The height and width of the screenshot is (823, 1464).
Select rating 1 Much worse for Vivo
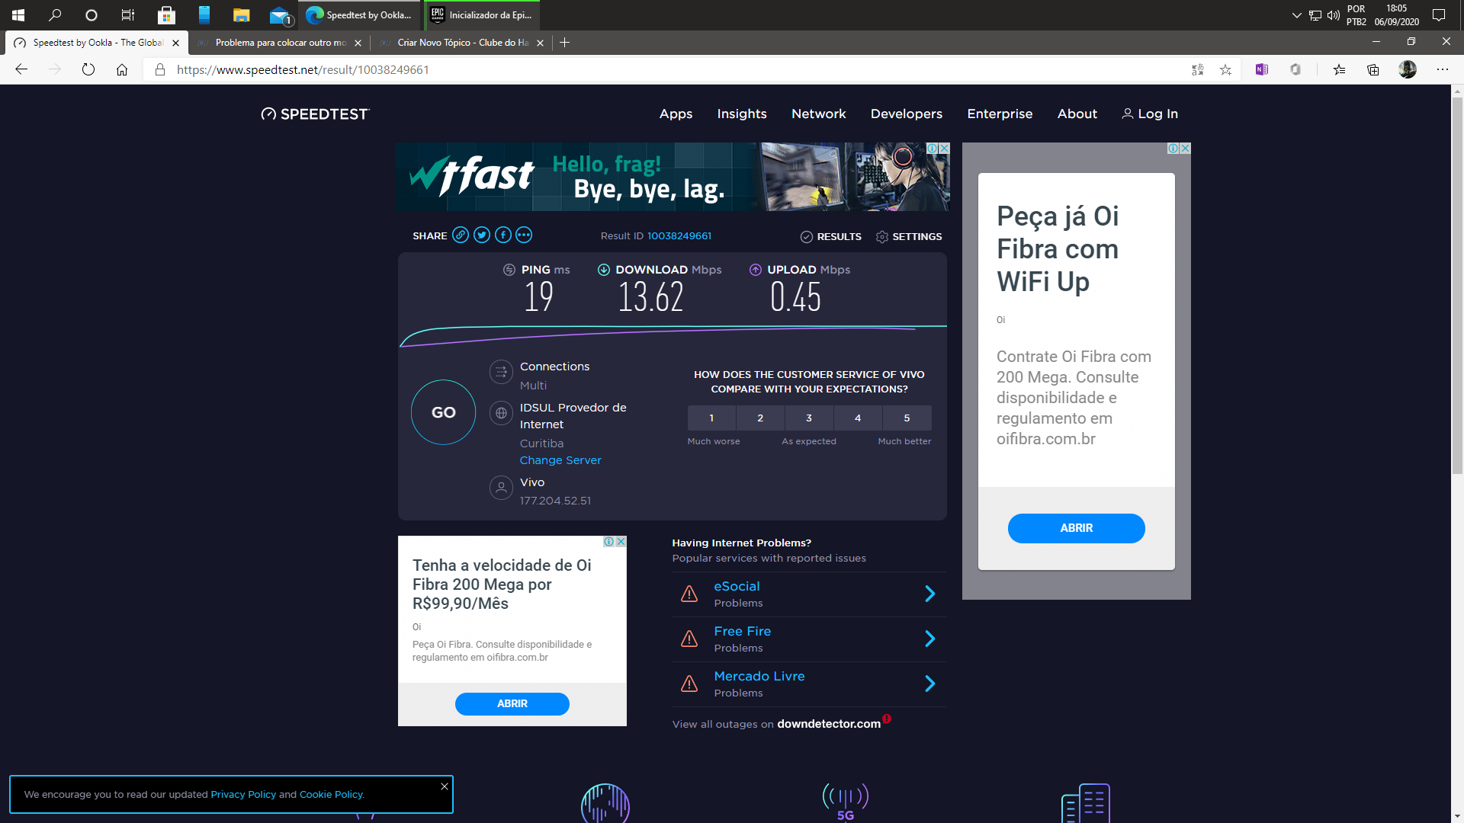[711, 417]
